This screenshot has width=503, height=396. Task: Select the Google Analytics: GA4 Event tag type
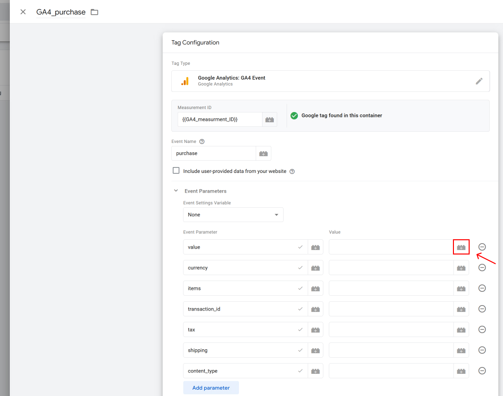[x=330, y=81]
